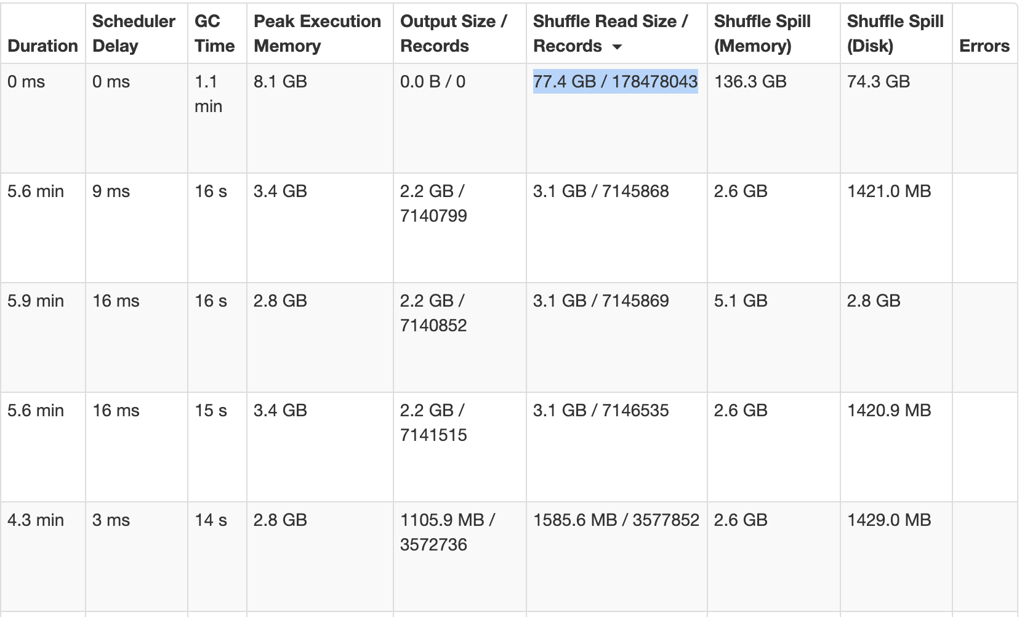Click the 3.1 GB / 7145868 shuffle read cell

point(601,191)
